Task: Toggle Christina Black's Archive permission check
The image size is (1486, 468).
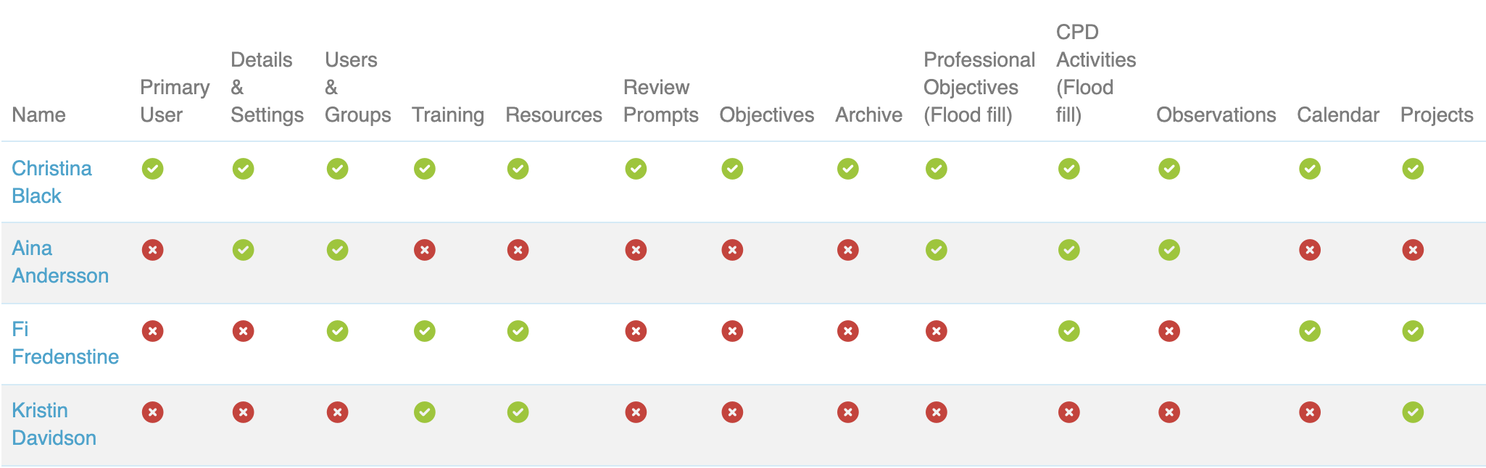Action: [847, 169]
